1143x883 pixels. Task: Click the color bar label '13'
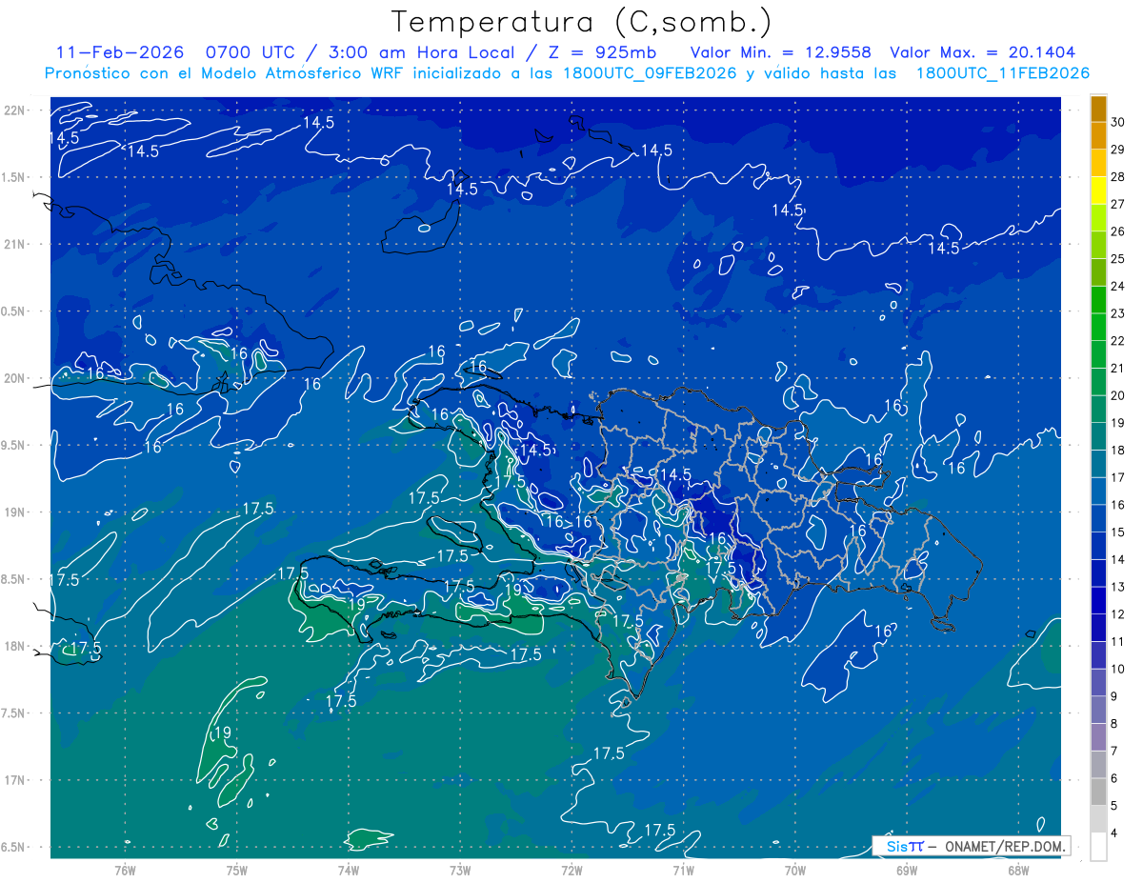click(1117, 587)
